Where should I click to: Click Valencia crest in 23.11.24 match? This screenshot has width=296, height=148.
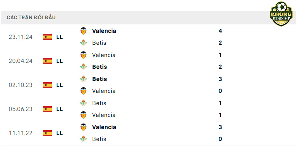point(83,31)
